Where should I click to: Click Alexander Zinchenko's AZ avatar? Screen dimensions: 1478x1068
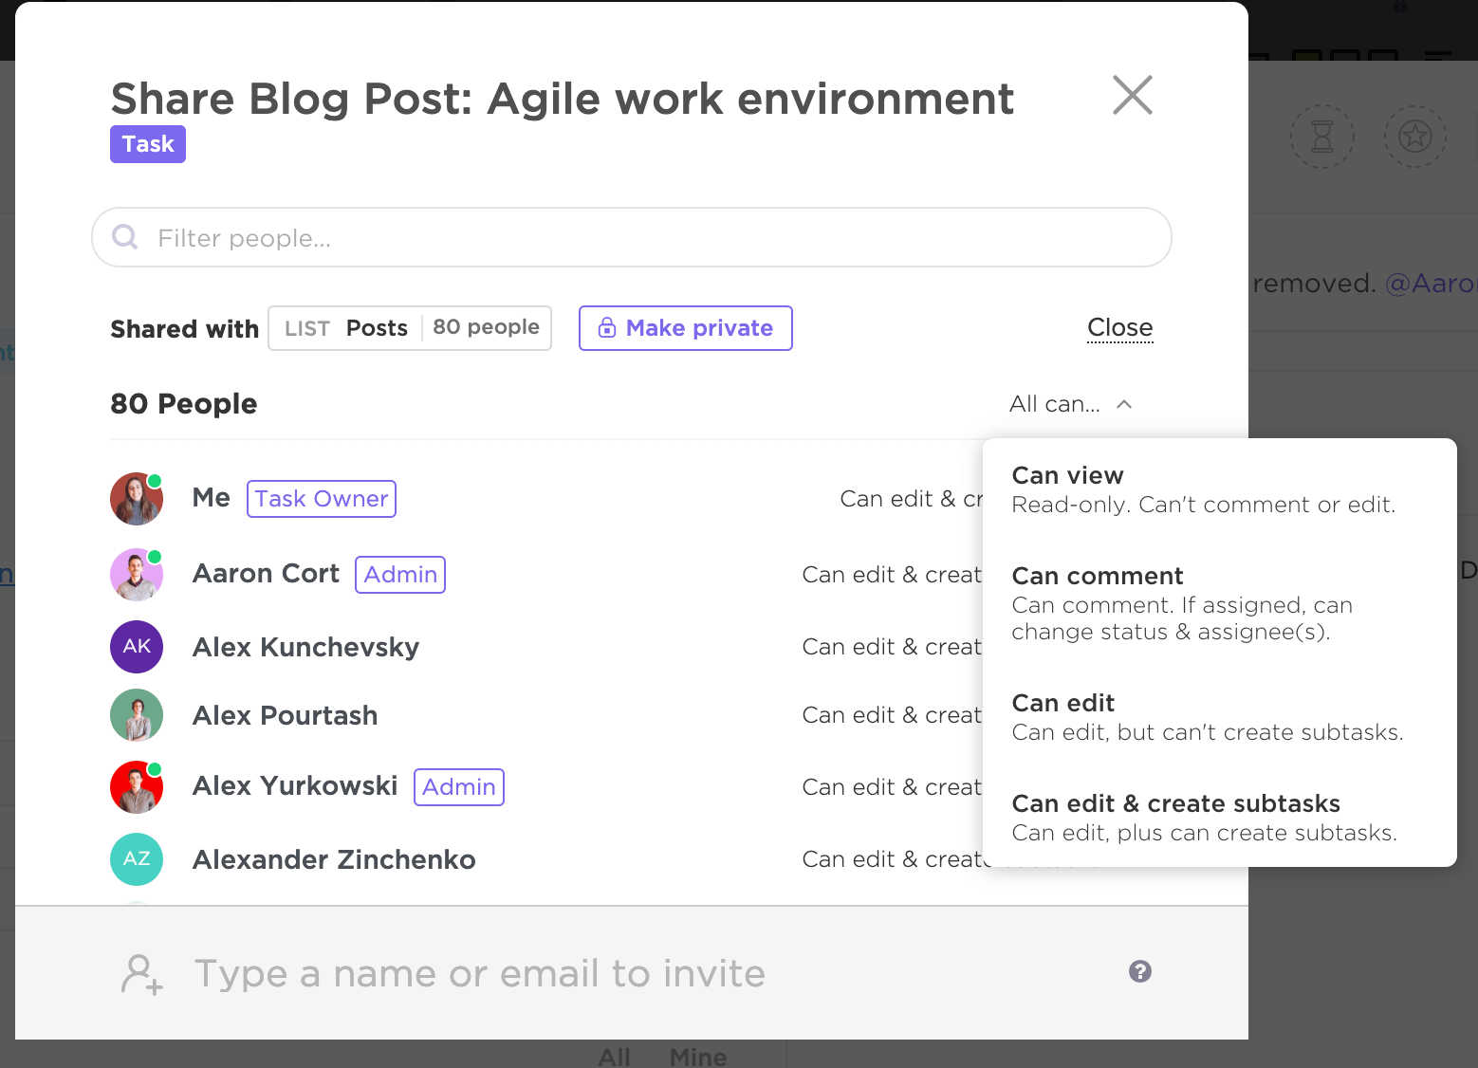137,859
